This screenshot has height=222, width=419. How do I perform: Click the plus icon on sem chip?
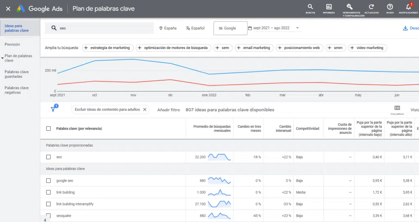pyautogui.click(x=217, y=48)
